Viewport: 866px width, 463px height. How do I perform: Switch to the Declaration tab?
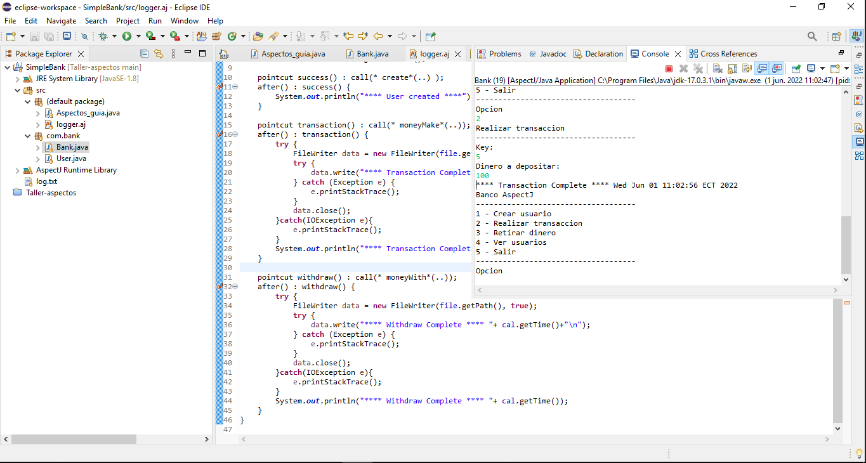[x=598, y=54]
